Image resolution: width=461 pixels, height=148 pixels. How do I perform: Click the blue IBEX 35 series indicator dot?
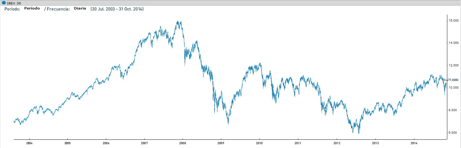tap(4, 3)
